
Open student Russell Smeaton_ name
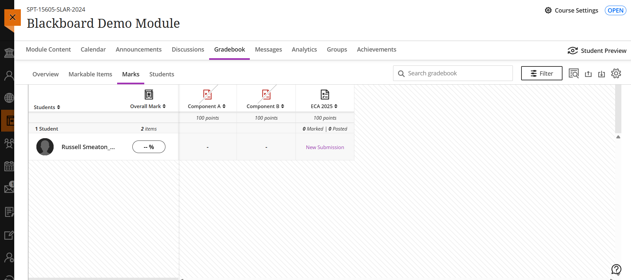click(x=88, y=147)
